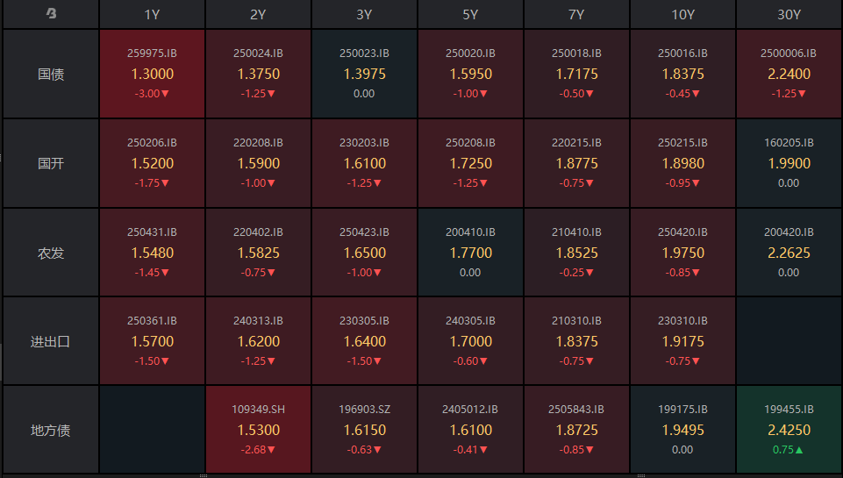Select the 进出口 row header
The height and width of the screenshot is (478, 843).
point(51,342)
